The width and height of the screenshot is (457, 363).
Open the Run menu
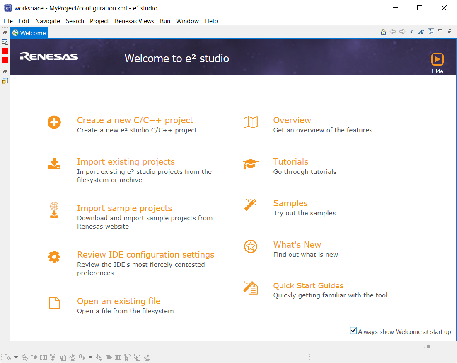165,21
